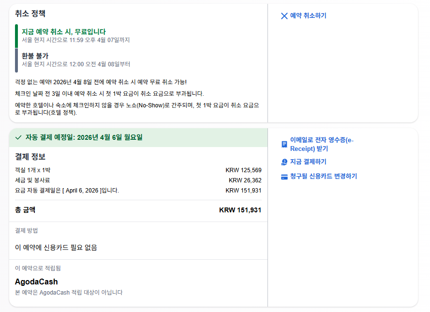Click the total amount KRW 151,931 in bold
430x312 pixels.
pyautogui.click(x=240, y=210)
